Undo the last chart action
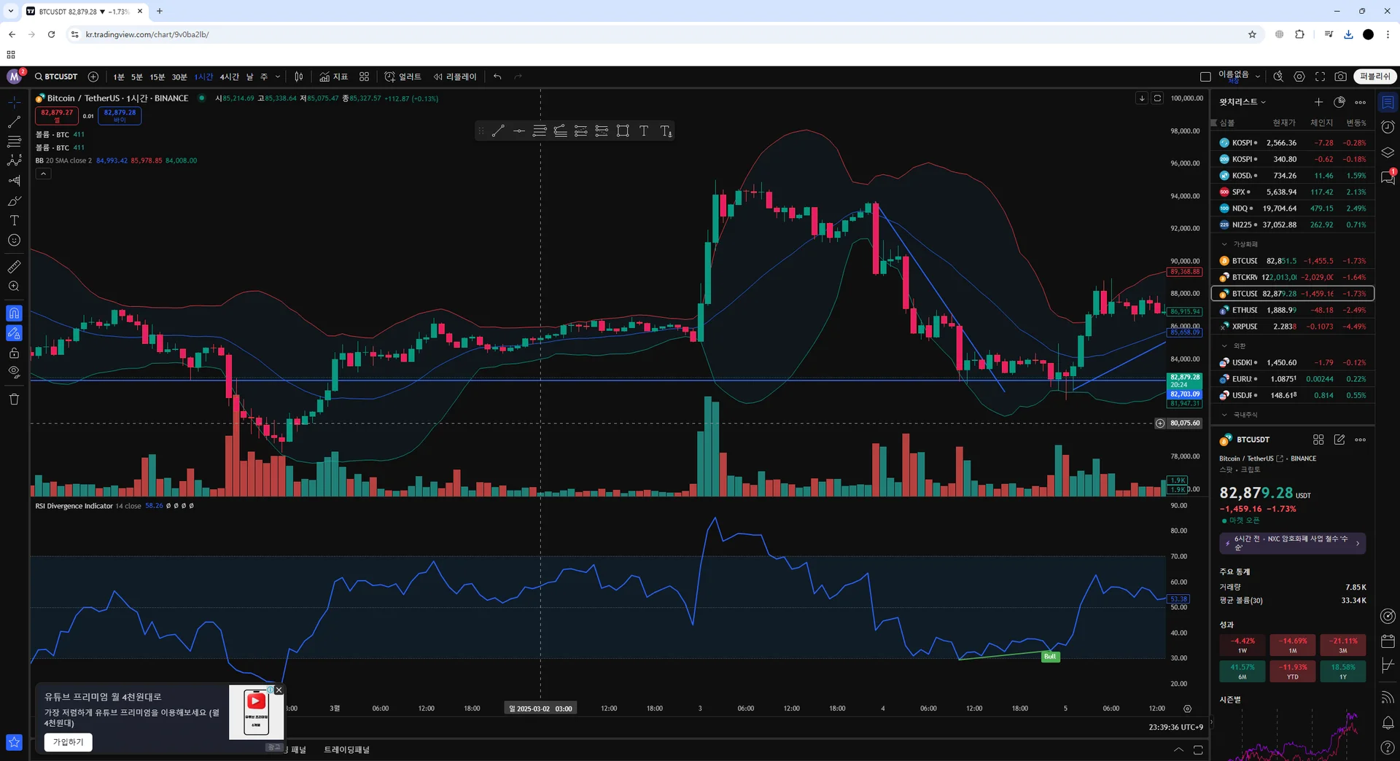Image resolution: width=1400 pixels, height=761 pixels. tap(497, 77)
